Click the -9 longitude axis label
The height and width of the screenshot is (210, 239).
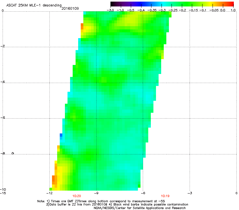coord(96,193)
